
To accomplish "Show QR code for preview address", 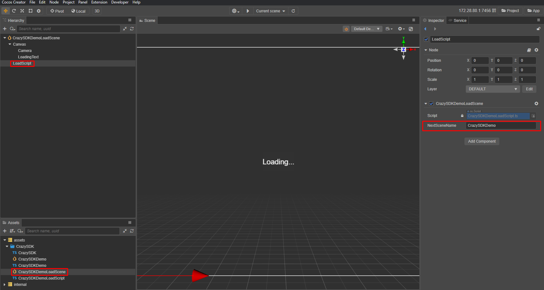I will click(x=494, y=11).
